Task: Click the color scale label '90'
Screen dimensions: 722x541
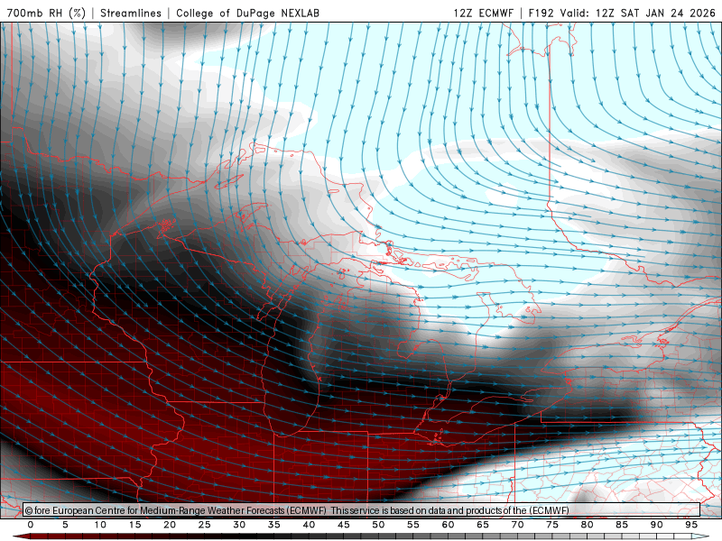Action: pos(656,525)
